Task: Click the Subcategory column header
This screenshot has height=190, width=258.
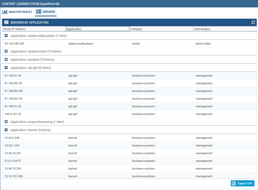Action: [x=225, y=29]
